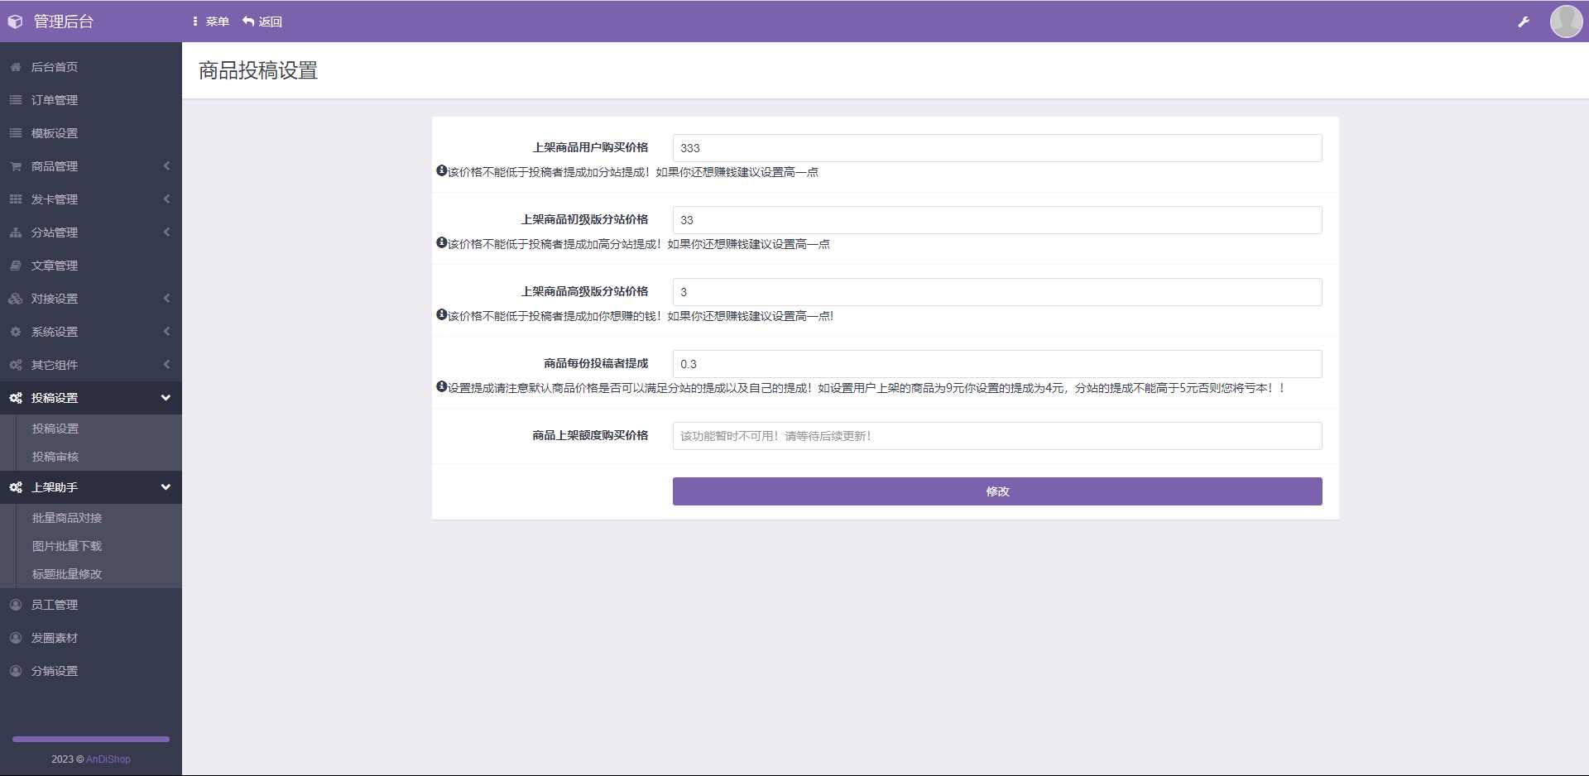Screen dimensions: 1589x776
Task: Open the wrench settings icon in the top bar
Action: (x=1524, y=22)
